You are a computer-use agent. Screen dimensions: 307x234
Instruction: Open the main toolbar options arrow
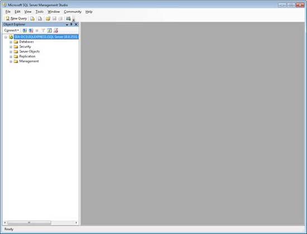[74, 19]
